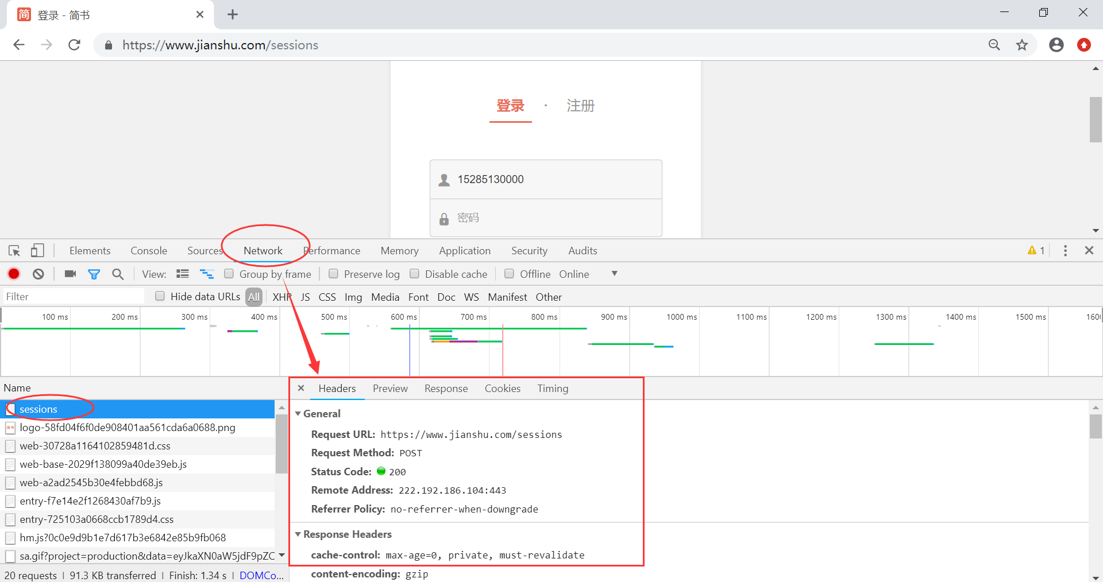Image resolution: width=1103 pixels, height=582 pixels.
Task: Go back to previous page
Action: click(19, 45)
